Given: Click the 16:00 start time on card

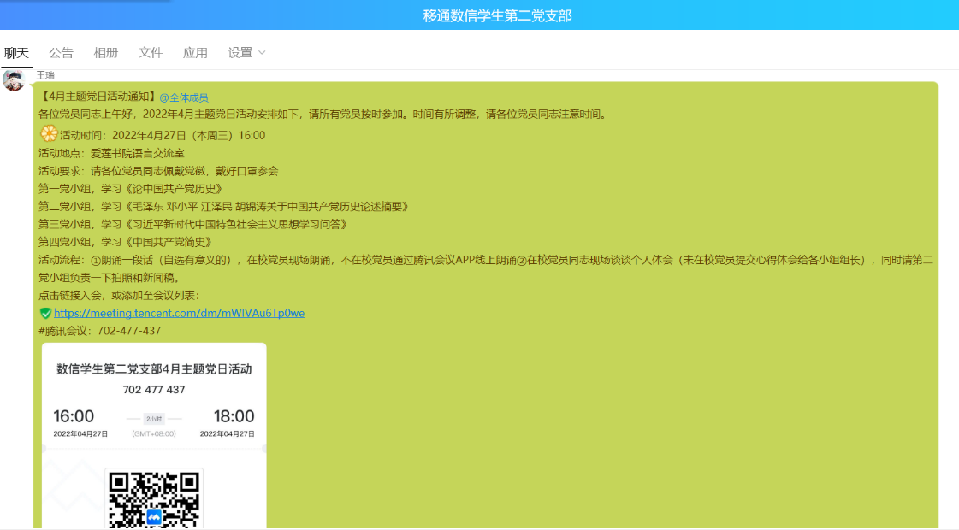Looking at the screenshot, I should click(x=74, y=416).
